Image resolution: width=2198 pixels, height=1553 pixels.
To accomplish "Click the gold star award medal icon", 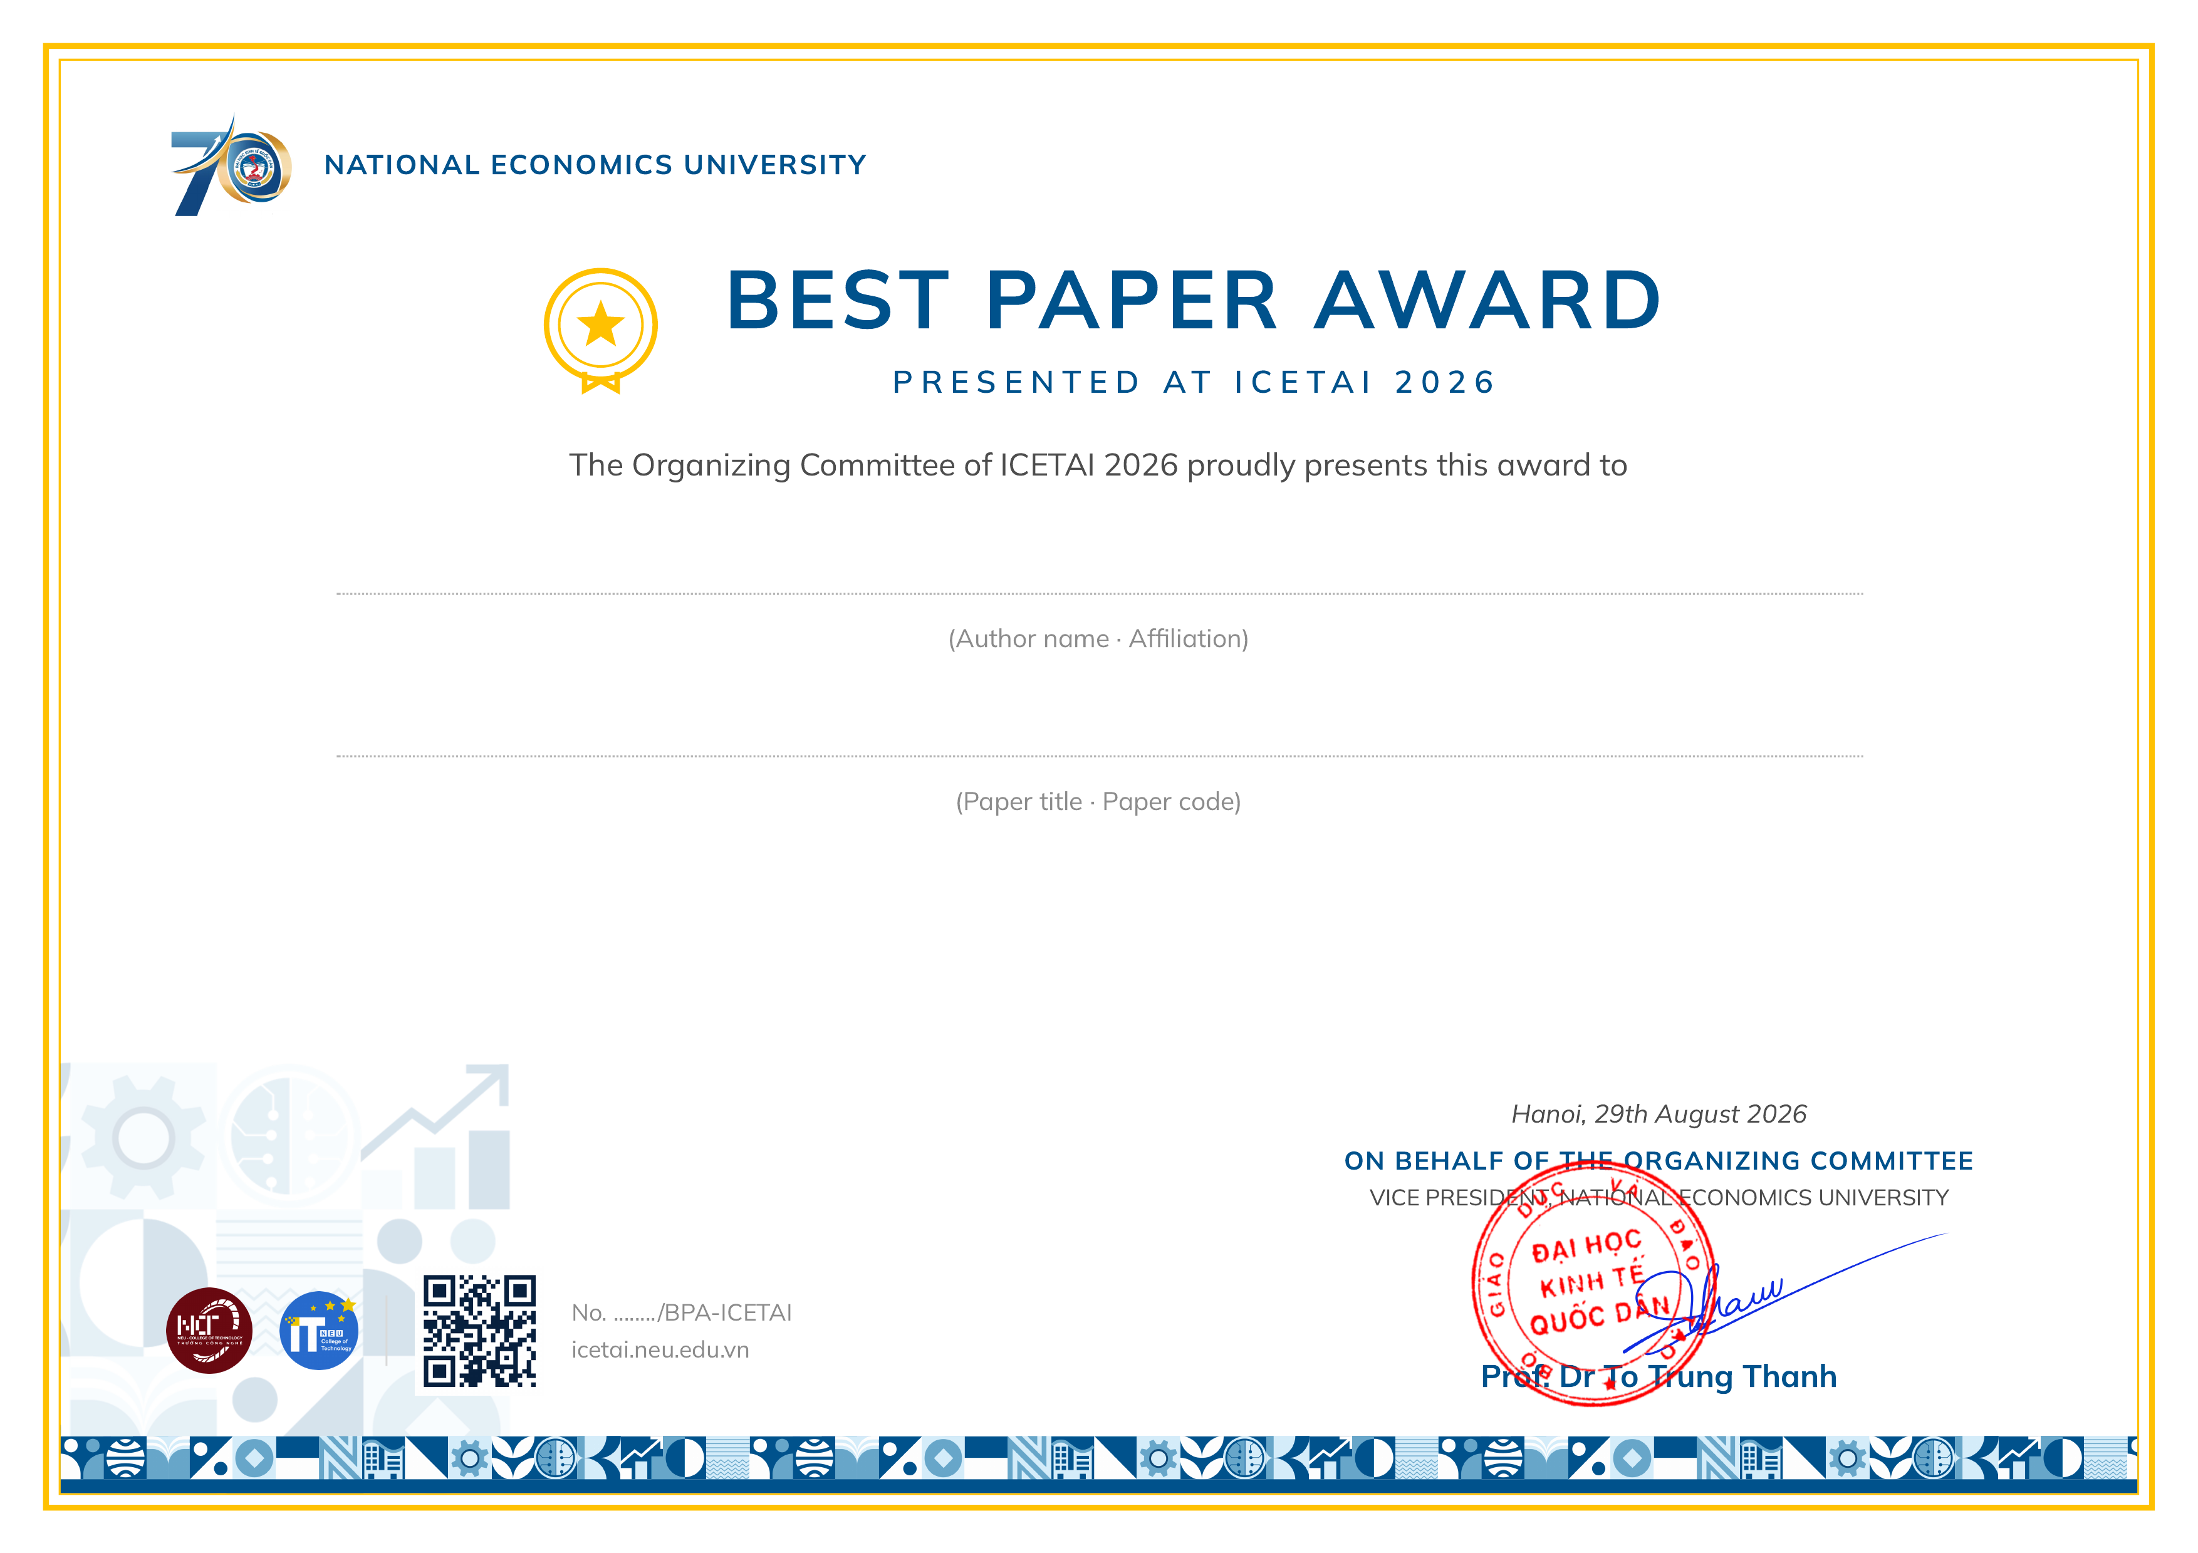I will coord(600,330).
